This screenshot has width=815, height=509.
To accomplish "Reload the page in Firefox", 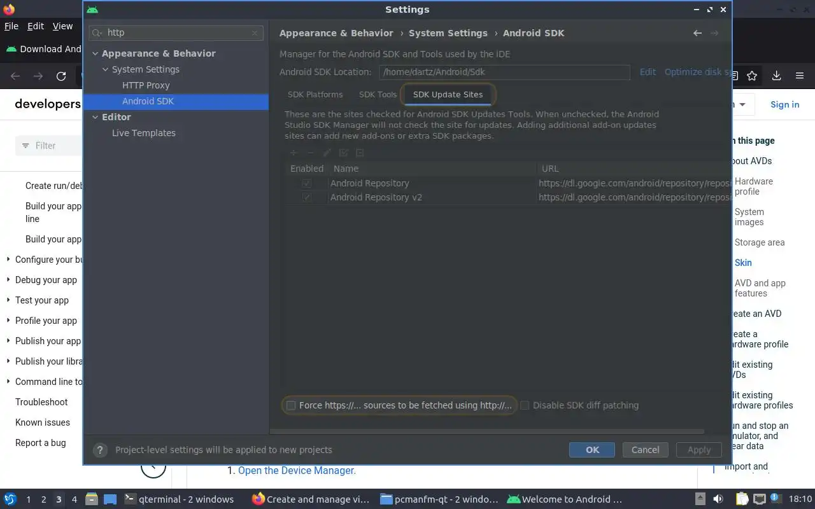I will [61, 76].
